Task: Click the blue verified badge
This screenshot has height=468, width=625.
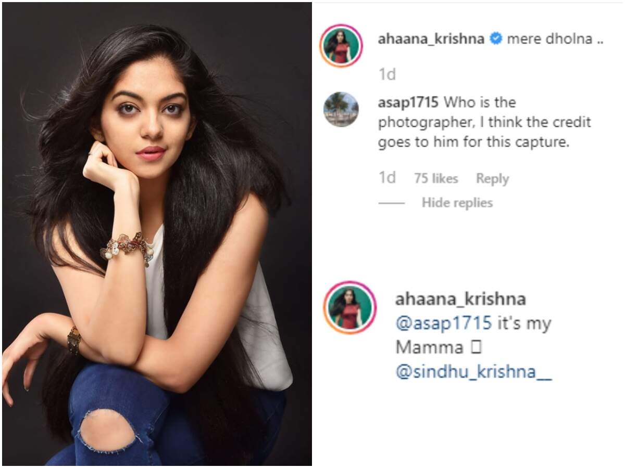Action: (x=496, y=40)
